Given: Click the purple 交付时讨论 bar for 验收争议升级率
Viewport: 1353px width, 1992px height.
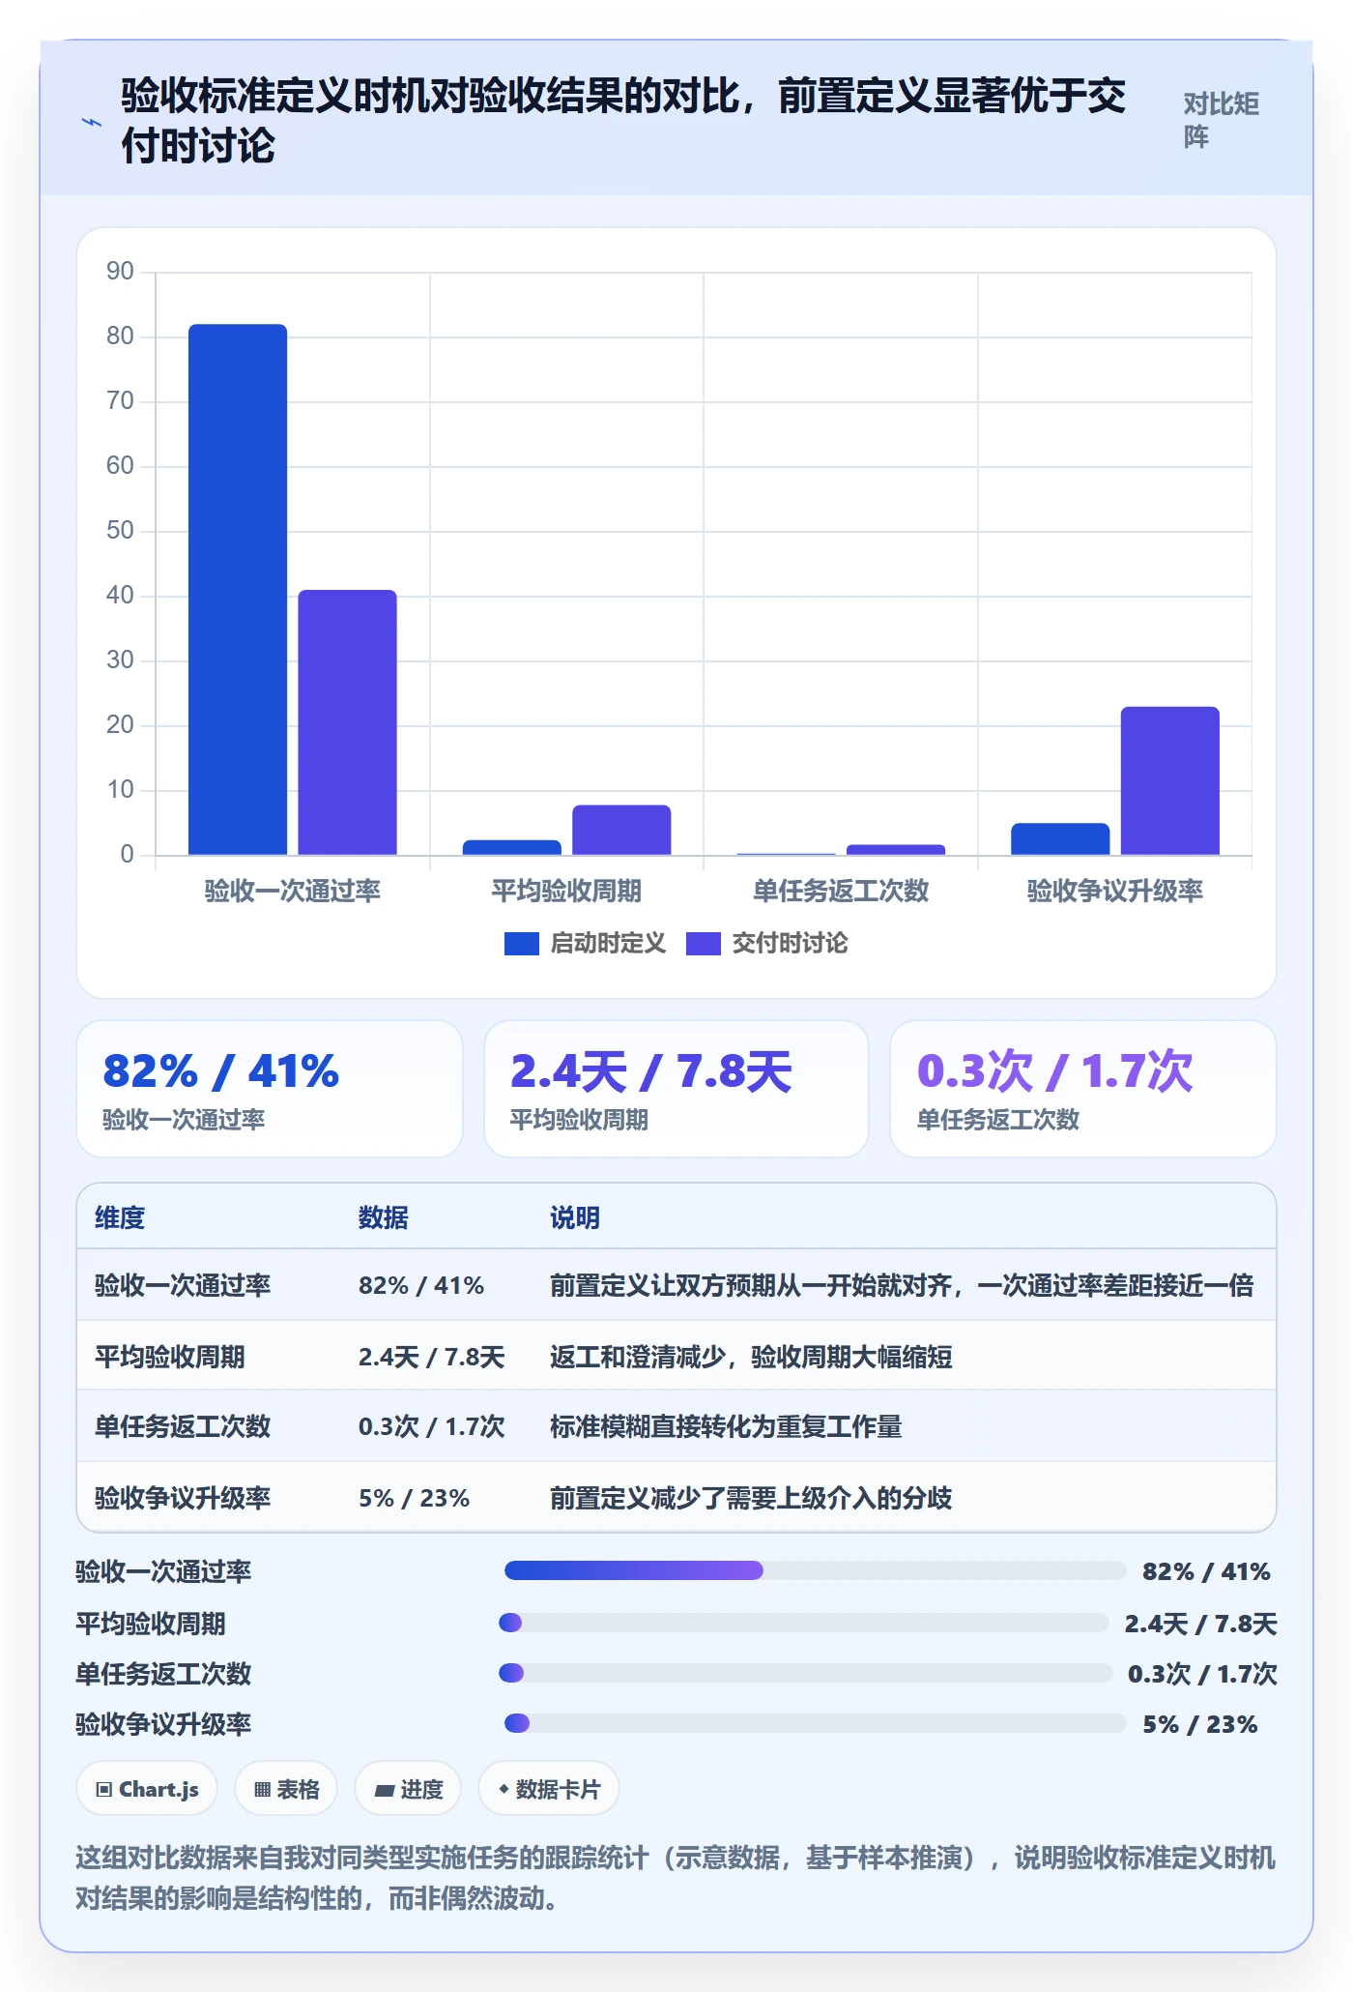Looking at the screenshot, I should (1170, 781).
